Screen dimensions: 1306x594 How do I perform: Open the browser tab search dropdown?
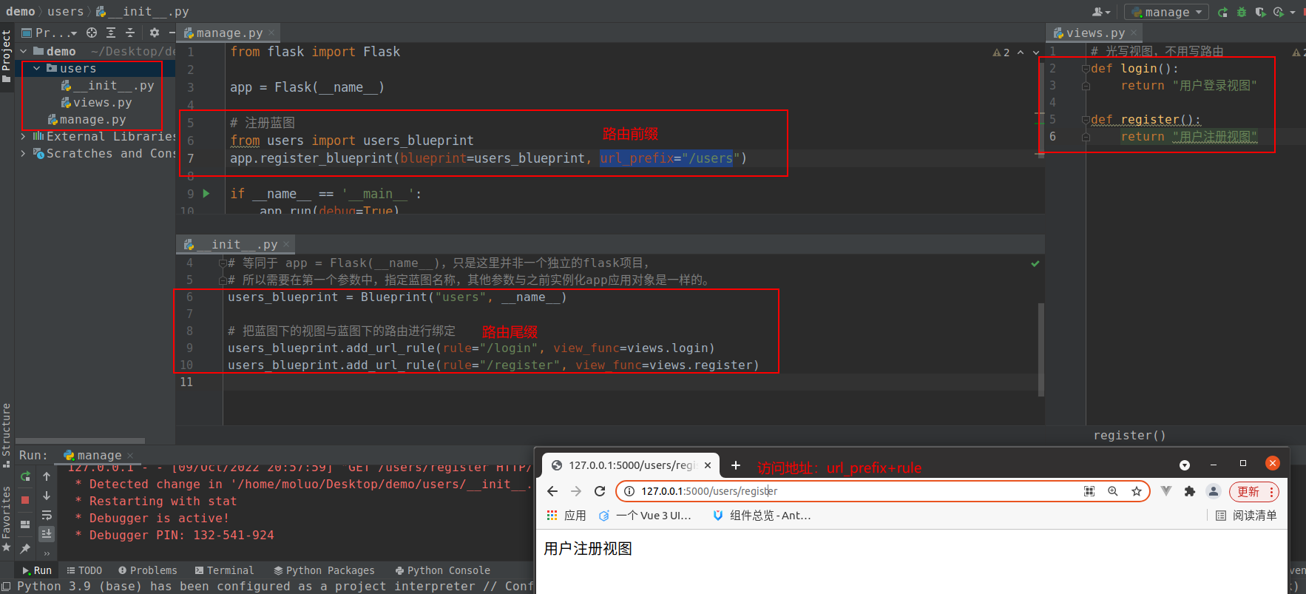pyautogui.click(x=1185, y=465)
